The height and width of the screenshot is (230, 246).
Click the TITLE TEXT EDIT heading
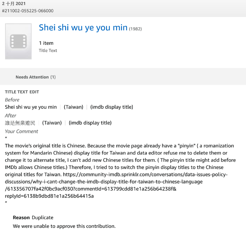click(x=22, y=92)
